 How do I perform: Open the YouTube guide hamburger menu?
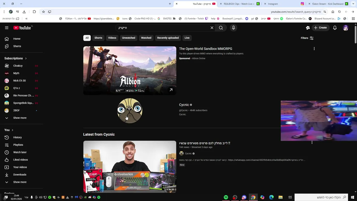point(7,28)
